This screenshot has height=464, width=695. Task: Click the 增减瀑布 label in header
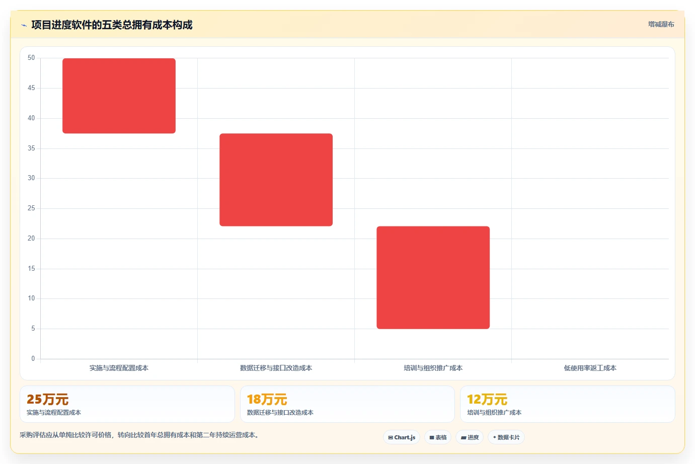point(661,24)
